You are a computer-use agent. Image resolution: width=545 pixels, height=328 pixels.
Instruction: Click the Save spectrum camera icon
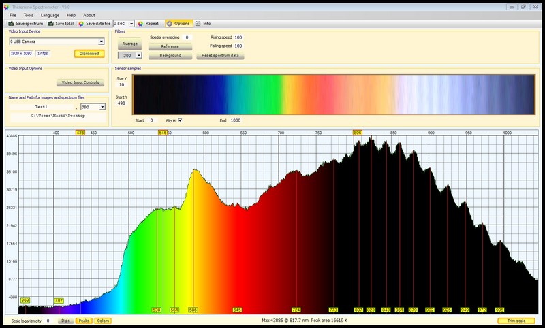11,23
